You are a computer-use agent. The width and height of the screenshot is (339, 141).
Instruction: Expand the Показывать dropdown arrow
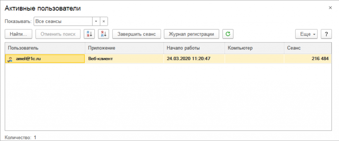[96, 21]
